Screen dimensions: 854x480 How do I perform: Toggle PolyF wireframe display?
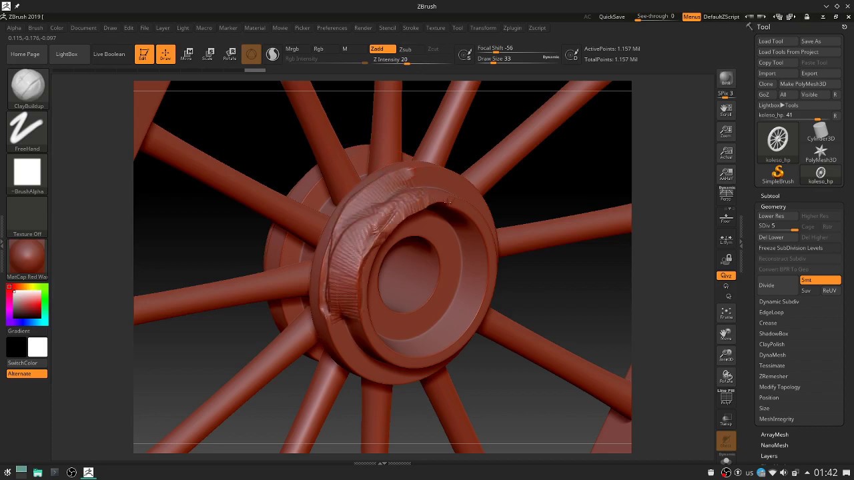click(726, 397)
